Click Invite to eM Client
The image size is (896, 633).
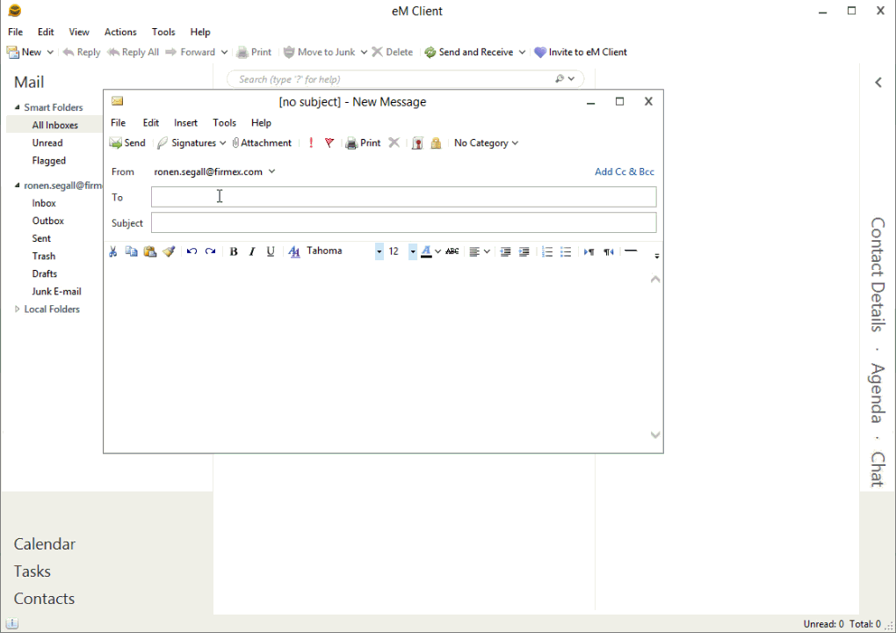581,52
